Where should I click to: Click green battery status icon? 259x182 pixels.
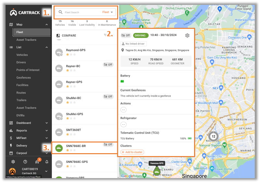tap(122, 81)
